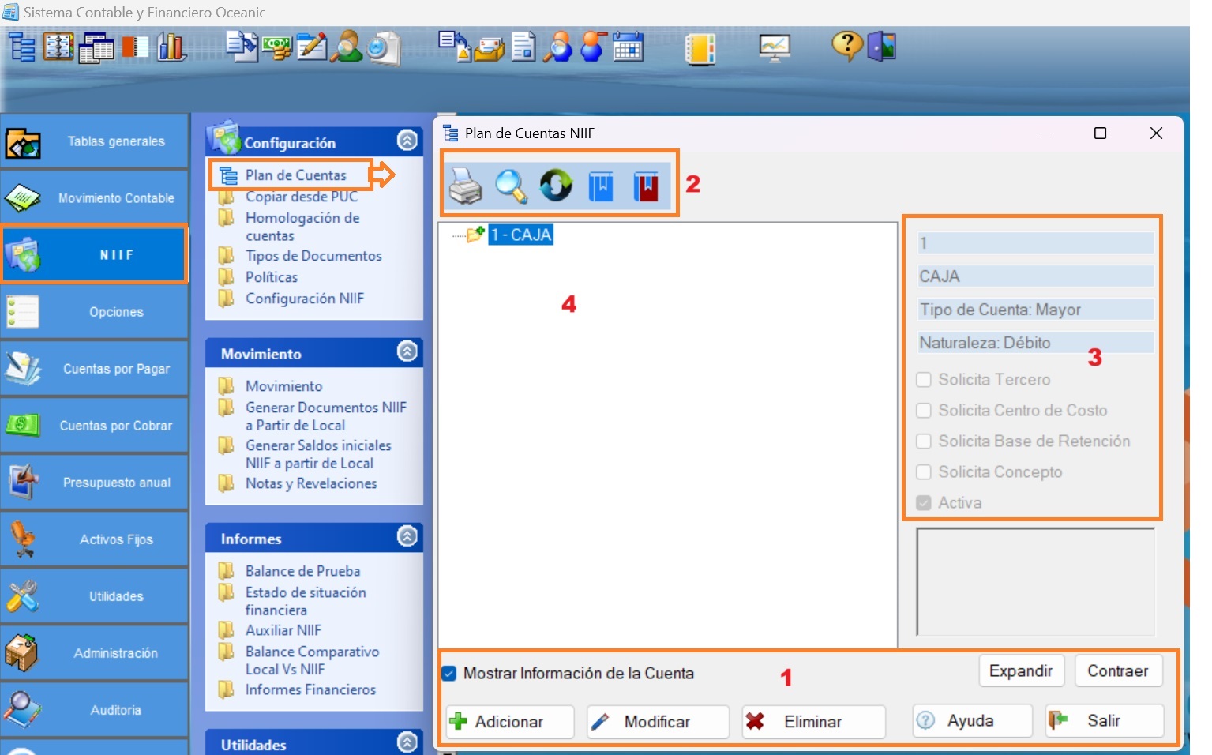Open the calendar icon in top toolbar
1212x755 pixels.
pos(629,47)
